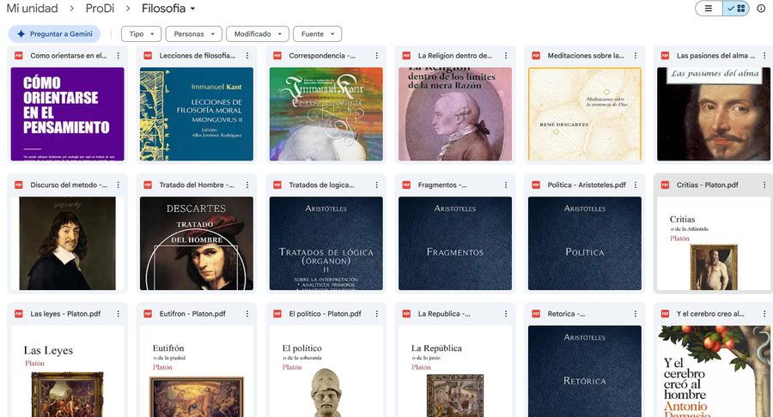773x417 pixels.
Task: Open Eutifrón o de la piedad thumbnail
Action: pos(197,372)
